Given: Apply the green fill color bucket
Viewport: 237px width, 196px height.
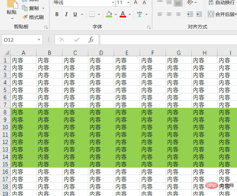Looking at the screenshot, I should [x=109, y=14].
